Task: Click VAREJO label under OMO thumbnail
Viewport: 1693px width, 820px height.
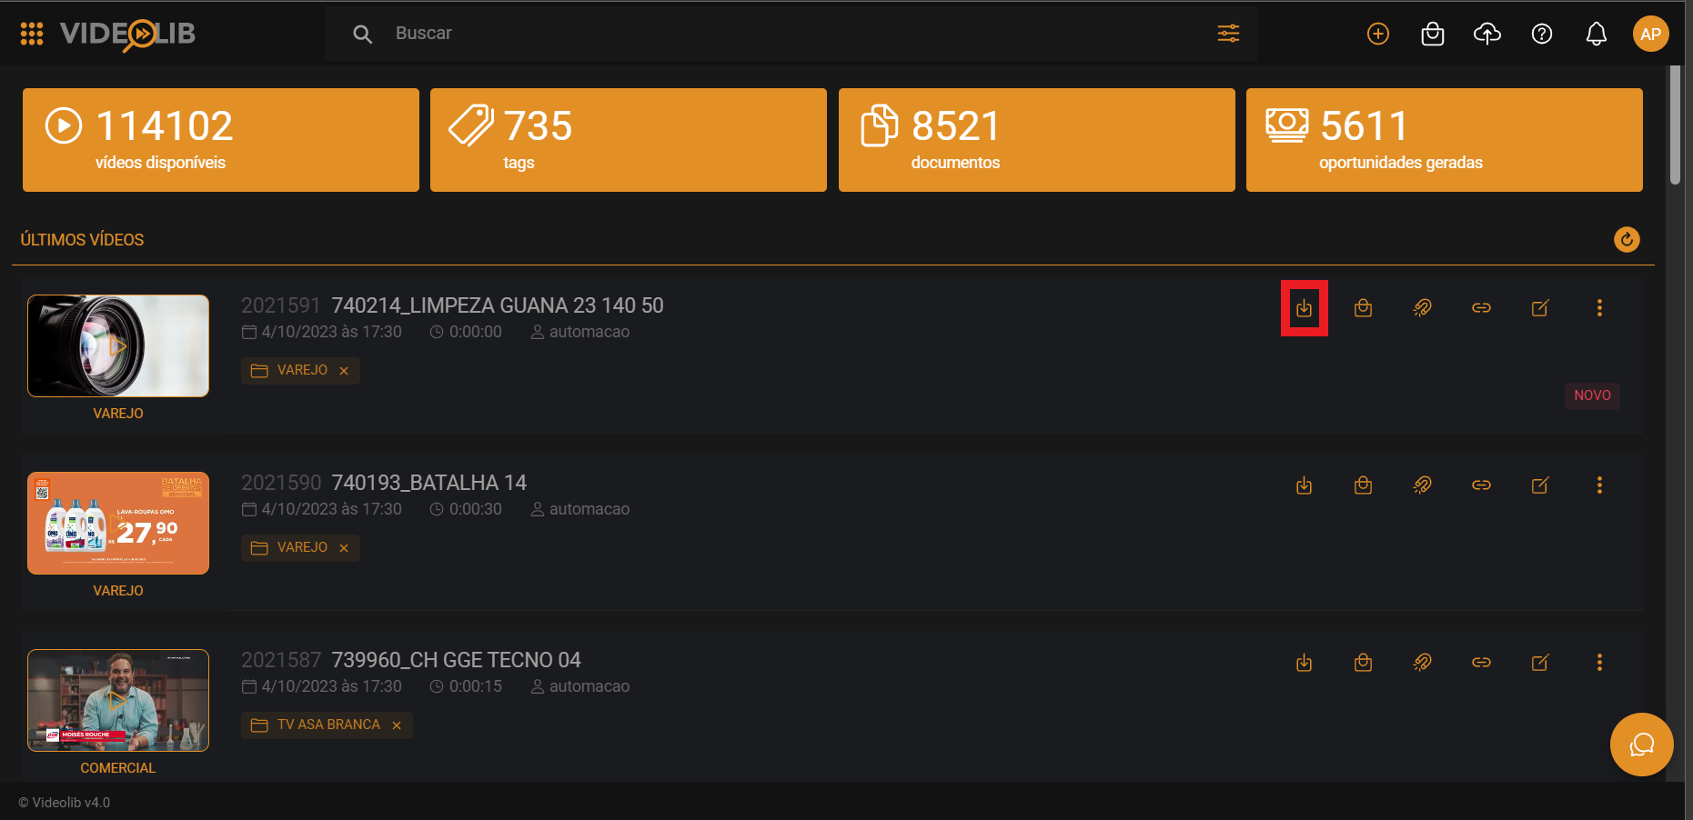Action: click(118, 591)
